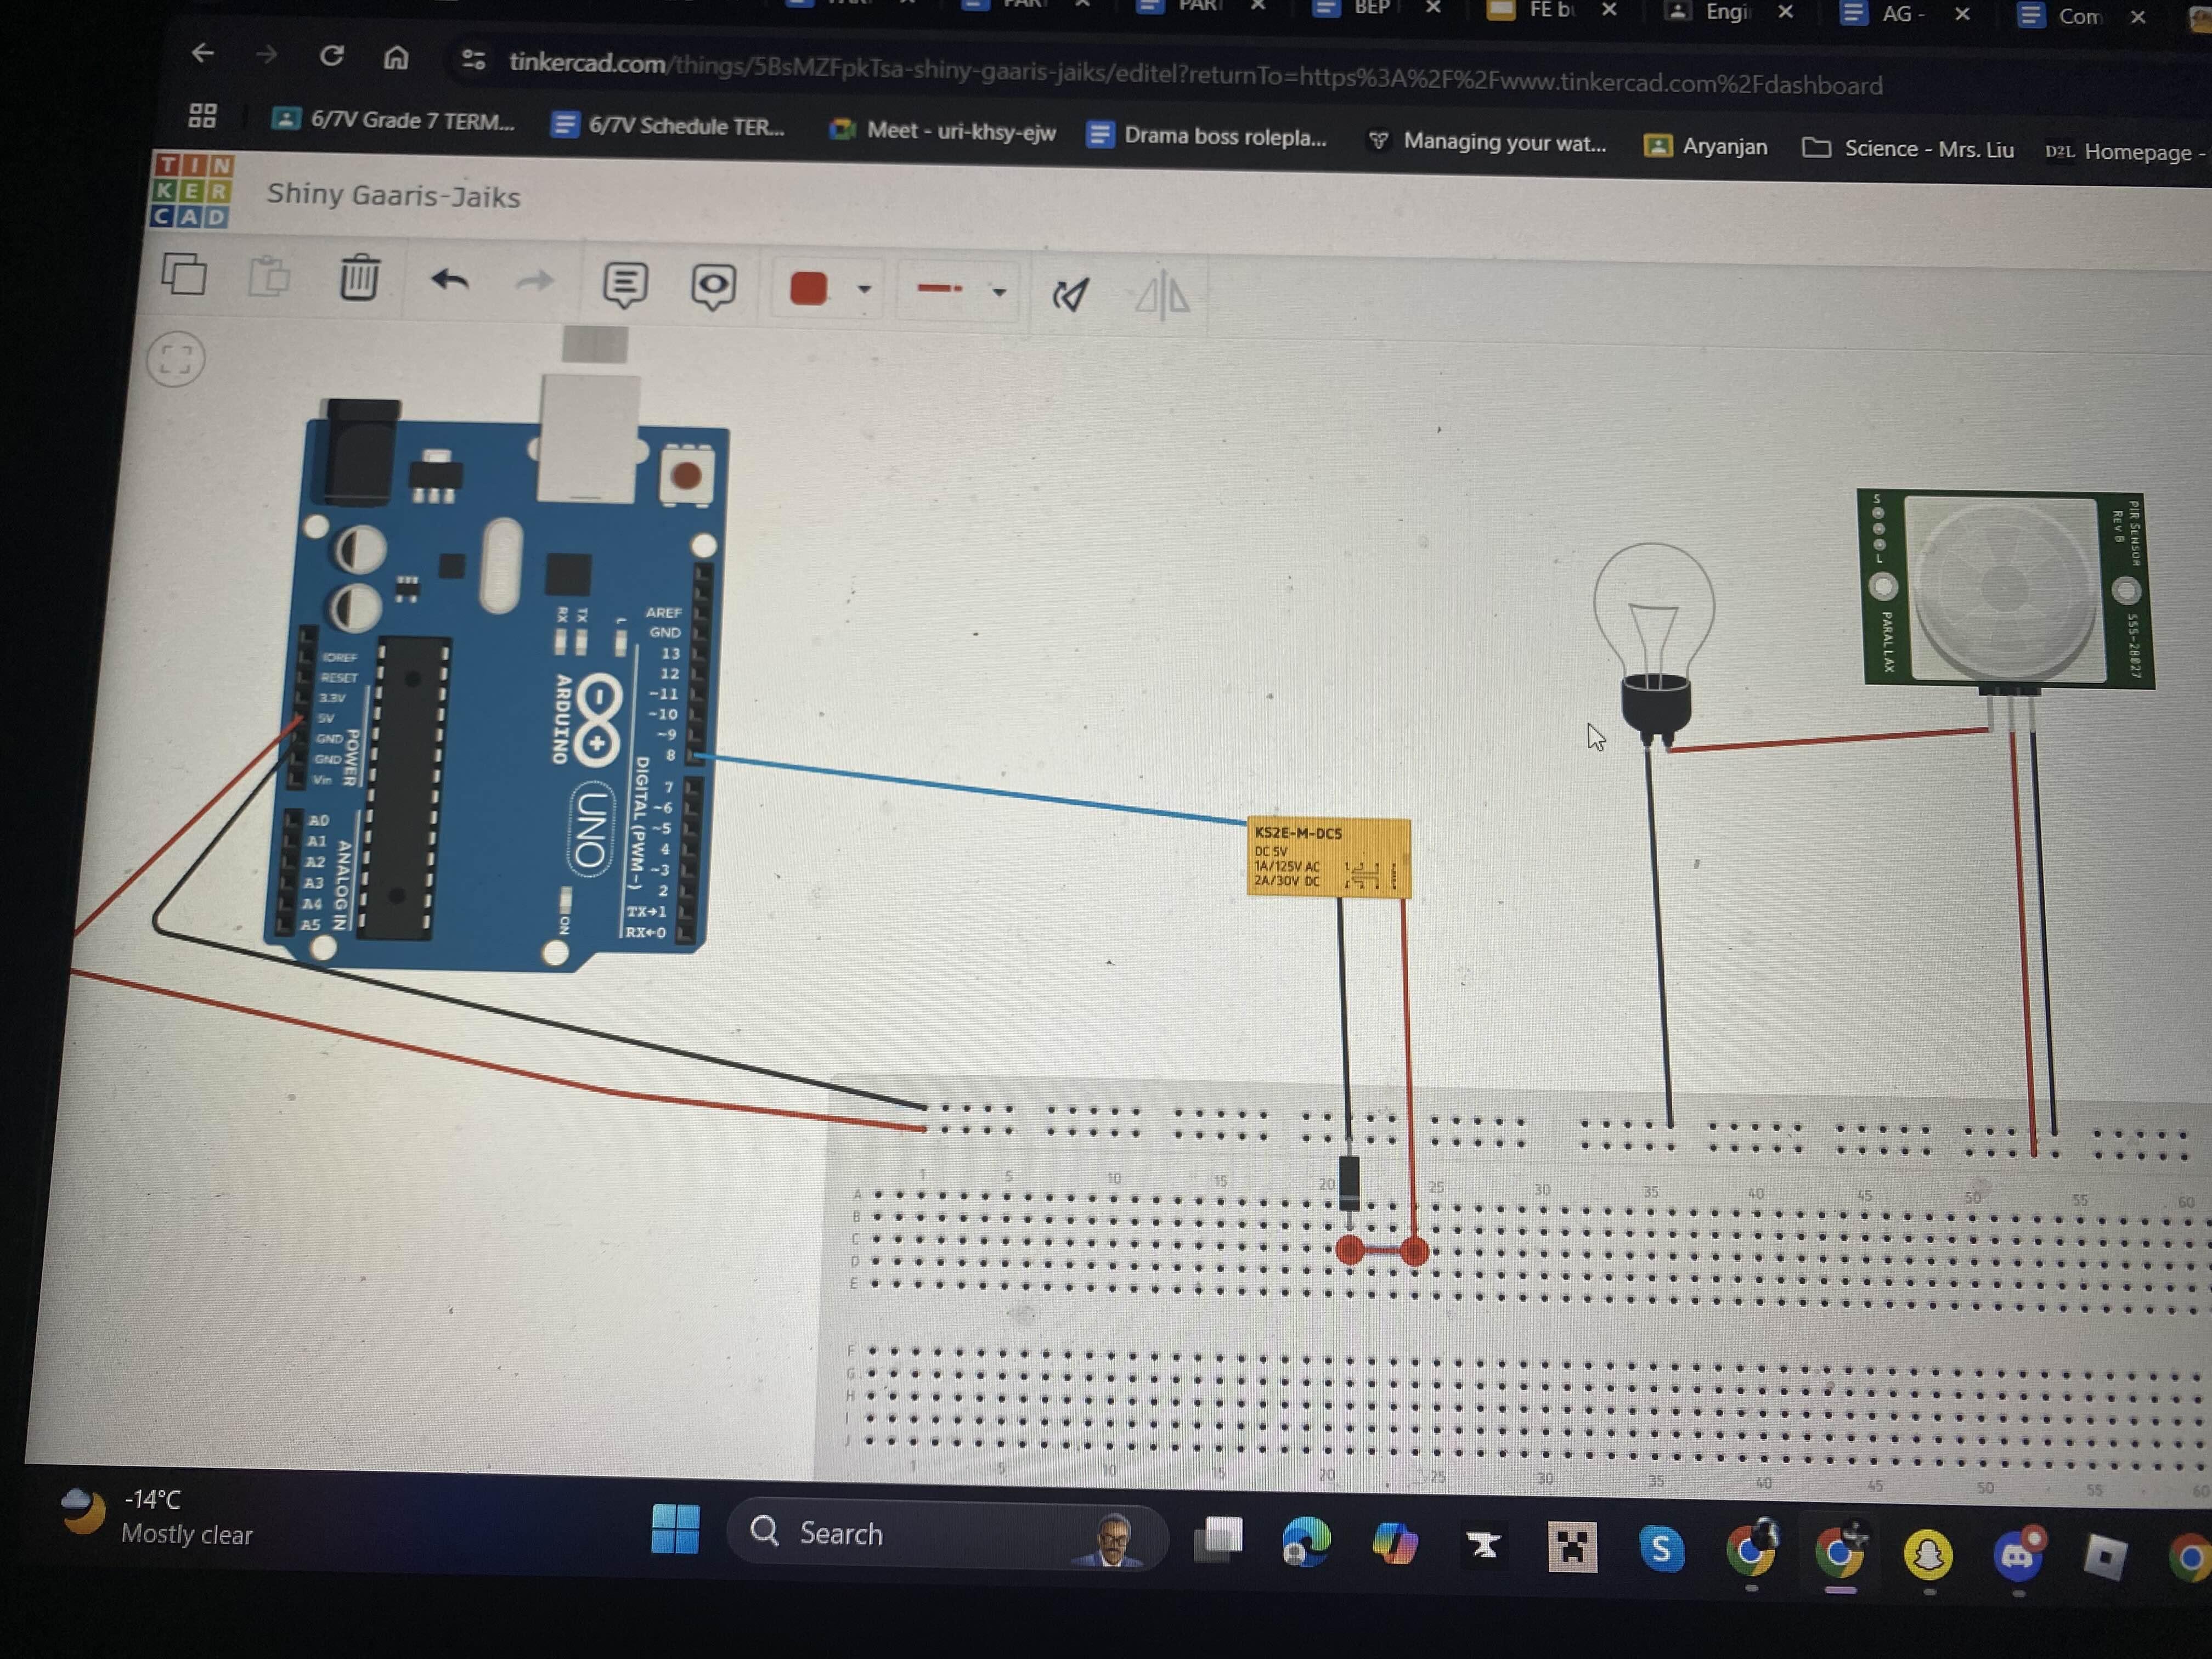Close the Engi browser tab

point(1785,11)
